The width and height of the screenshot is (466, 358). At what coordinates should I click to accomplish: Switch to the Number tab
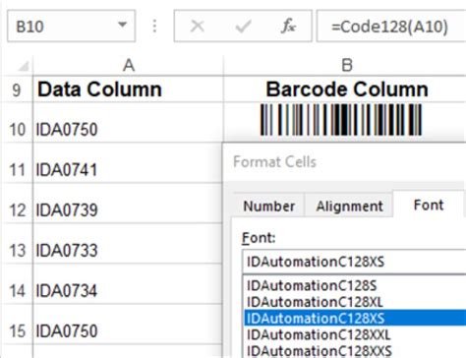[x=268, y=207]
